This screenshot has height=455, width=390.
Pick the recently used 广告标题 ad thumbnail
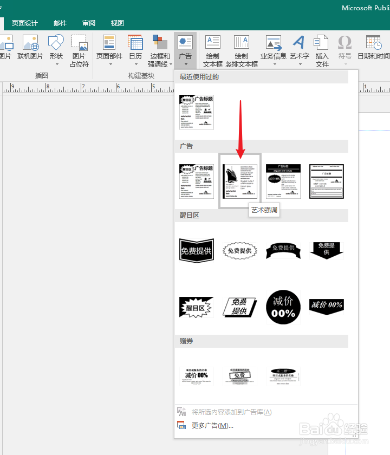tap(197, 112)
